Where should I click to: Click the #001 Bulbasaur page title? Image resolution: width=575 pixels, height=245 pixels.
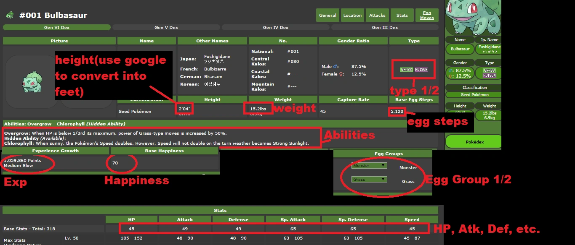[x=53, y=16]
